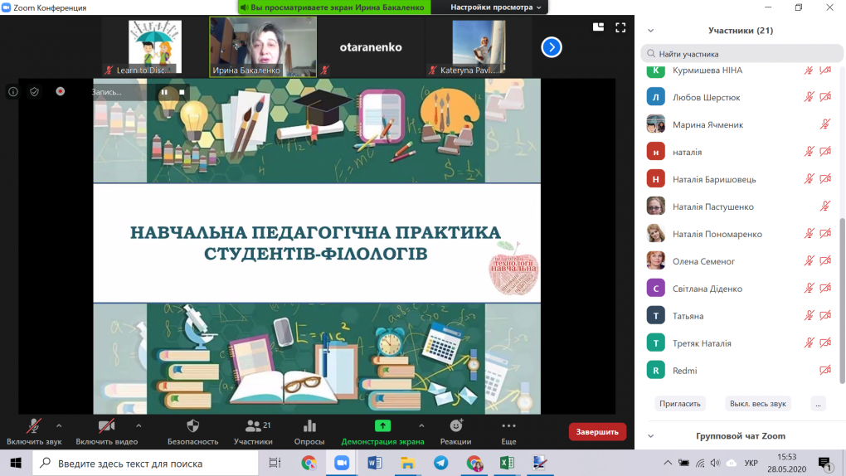The height and width of the screenshot is (476, 846).
Task: Switch view layout icon at top right
Action: 598,27
